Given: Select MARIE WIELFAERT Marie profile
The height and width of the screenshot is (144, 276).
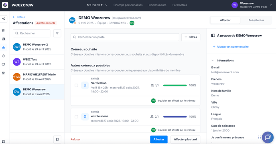Looking at the screenshot, I should [x=37, y=77].
